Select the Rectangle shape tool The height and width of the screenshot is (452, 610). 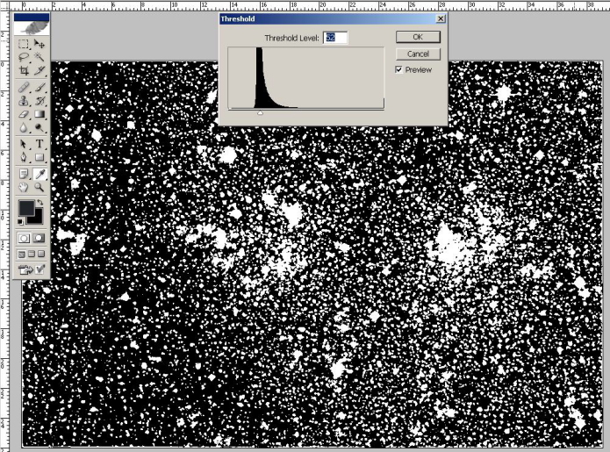39,157
